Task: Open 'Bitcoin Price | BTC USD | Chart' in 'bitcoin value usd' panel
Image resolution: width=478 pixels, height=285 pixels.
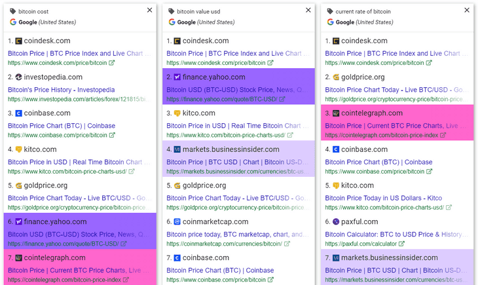Action: (x=238, y=162)
